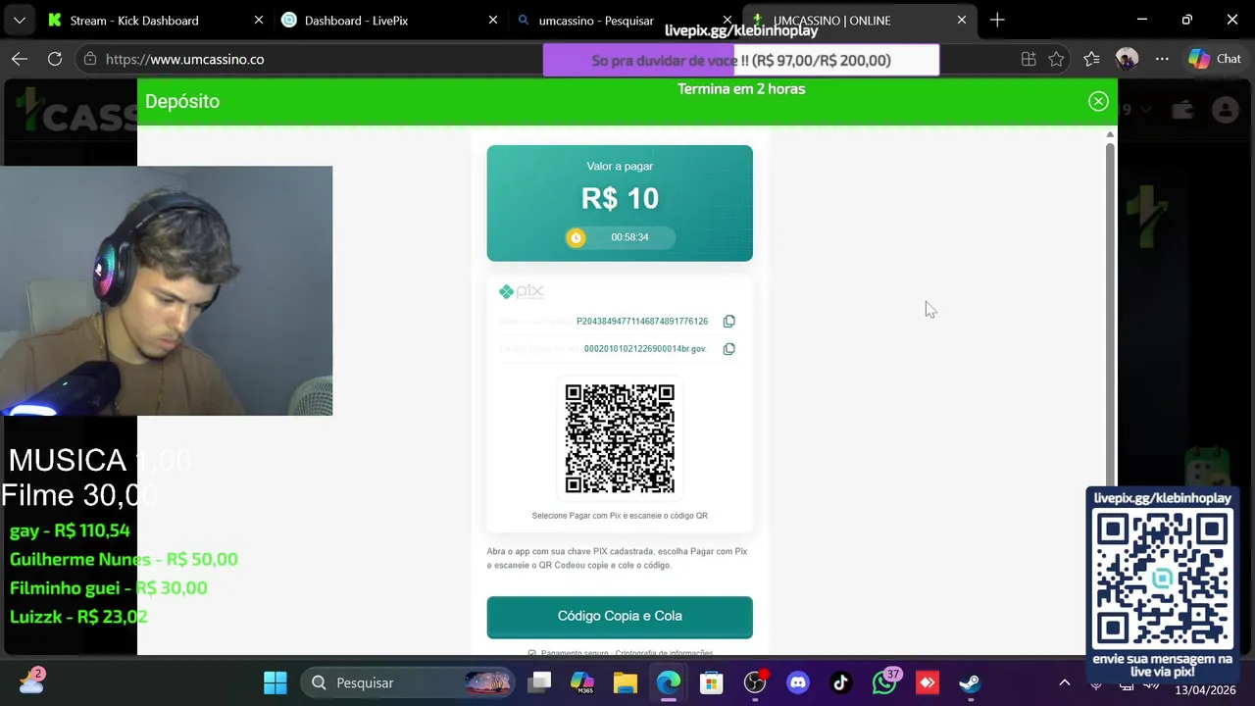Click Filminho guei - R$ 30,00 entry

click(x=109, y=587)
